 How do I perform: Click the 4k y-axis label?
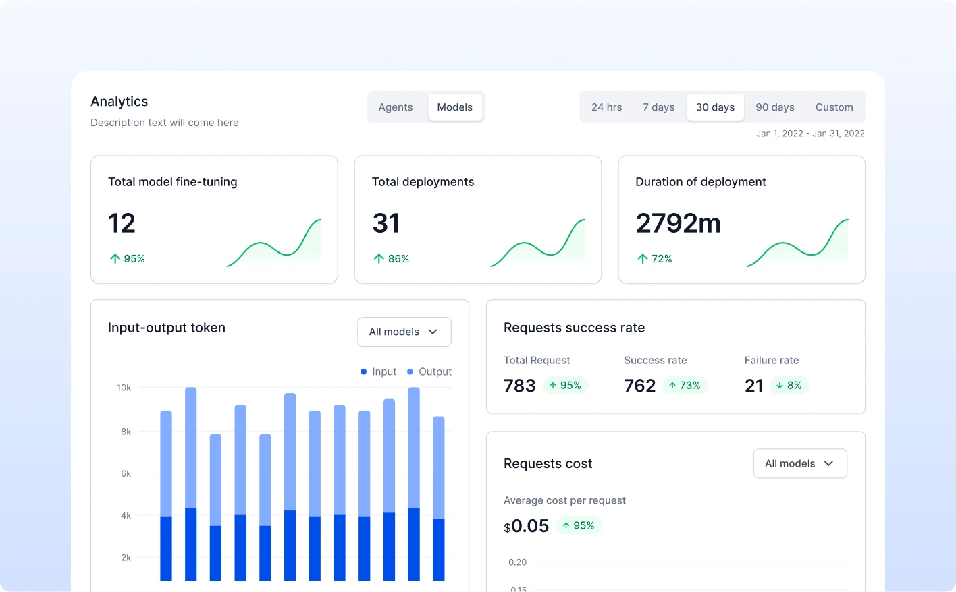[126, 516]
